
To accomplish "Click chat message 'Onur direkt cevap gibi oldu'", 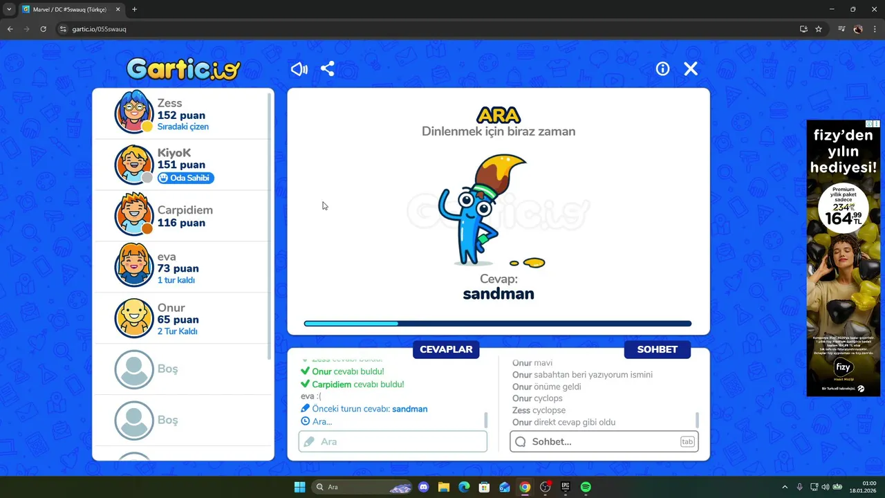I will pos(563,422).
